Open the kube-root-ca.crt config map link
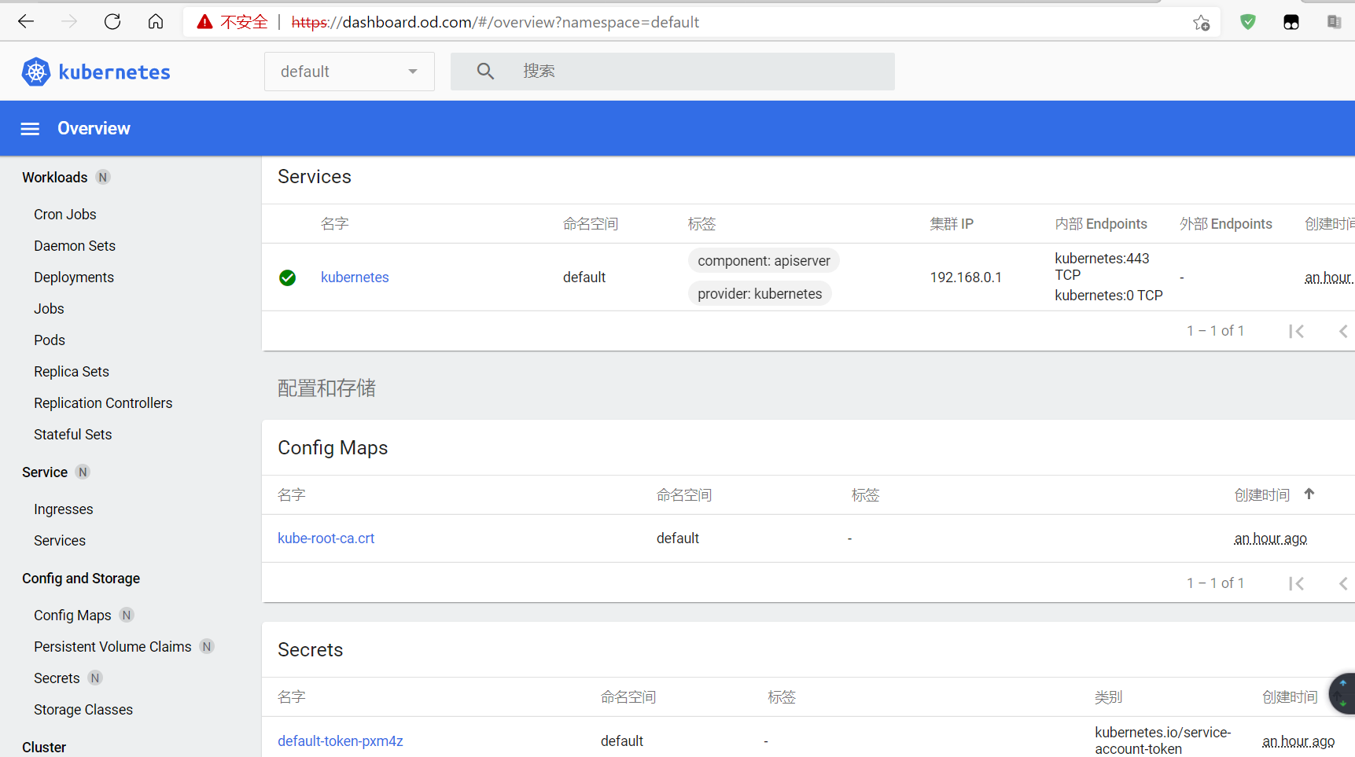Screen dimensions: 1355x757 326,538
